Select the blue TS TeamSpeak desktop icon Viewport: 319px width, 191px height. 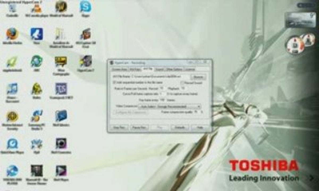(61, 91)
